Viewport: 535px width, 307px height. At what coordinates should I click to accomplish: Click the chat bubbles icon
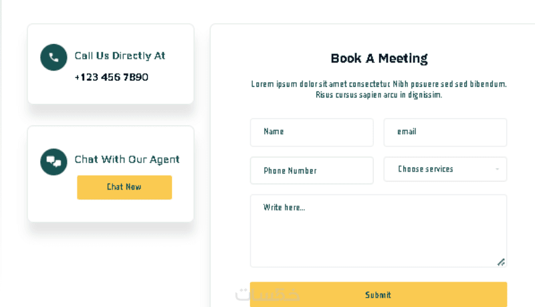click(x=53, y=162)
